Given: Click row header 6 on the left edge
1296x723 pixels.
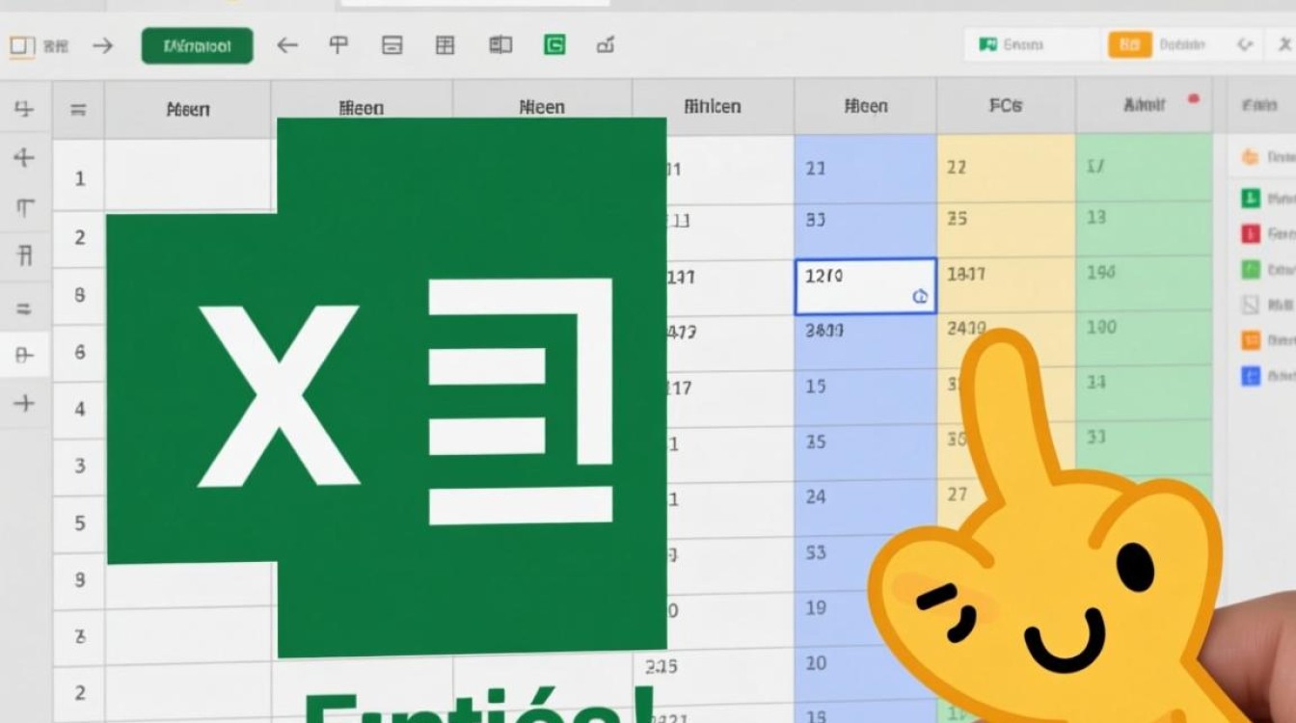Looking at the screenshot, I should (78, 352).
